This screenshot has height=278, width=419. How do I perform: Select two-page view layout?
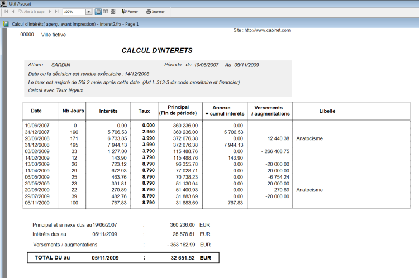pos(106,12)
